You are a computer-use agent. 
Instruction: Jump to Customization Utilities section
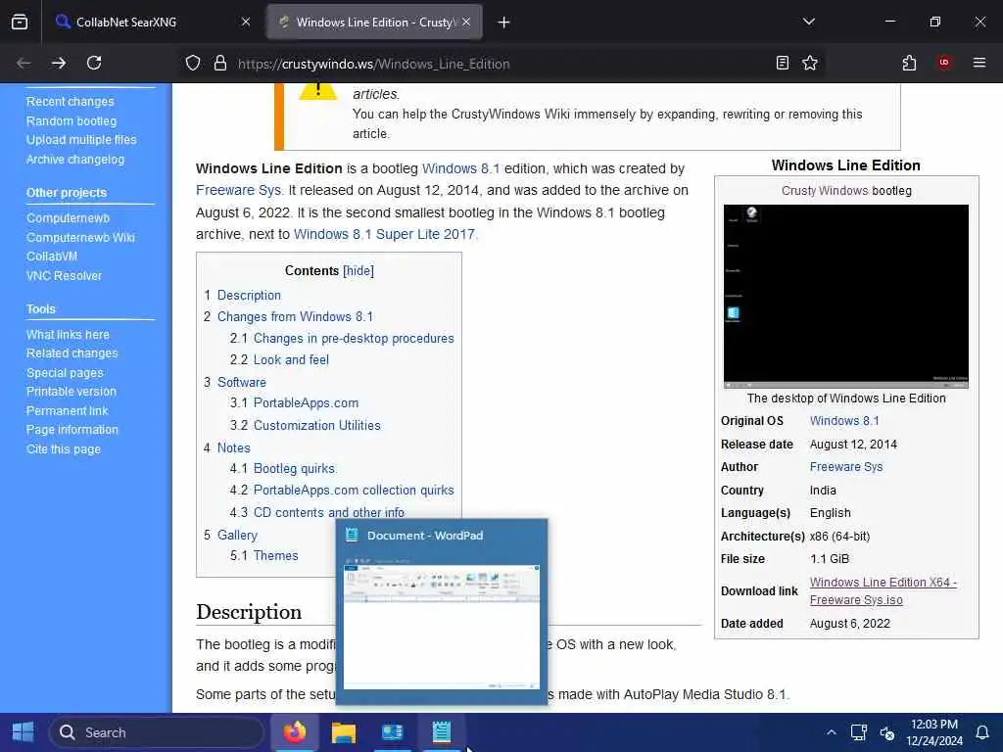[317, 426]
